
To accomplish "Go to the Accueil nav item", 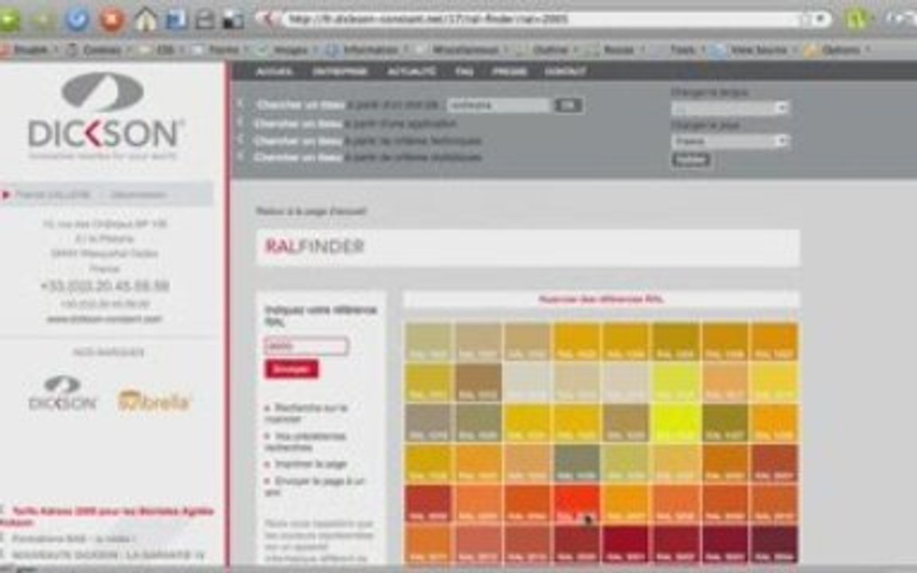I will (x=274, y=72).
